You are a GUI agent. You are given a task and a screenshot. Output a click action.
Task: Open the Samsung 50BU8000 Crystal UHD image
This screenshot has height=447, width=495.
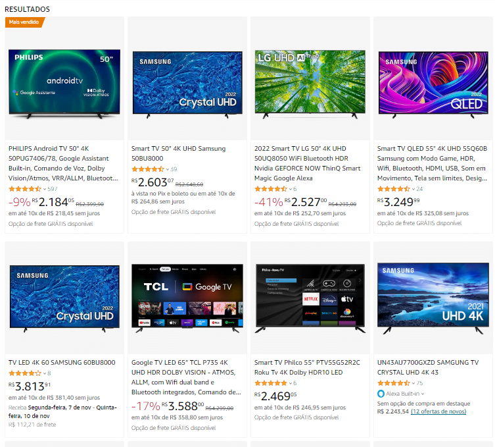click(x=187, y=84)
